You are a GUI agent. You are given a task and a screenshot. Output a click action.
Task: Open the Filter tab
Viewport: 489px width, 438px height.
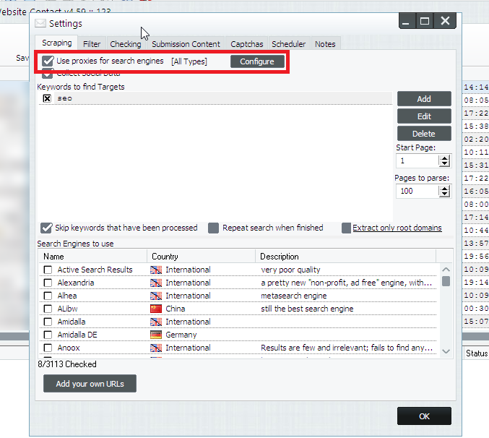pyautogui.click(x=92, y=44)
